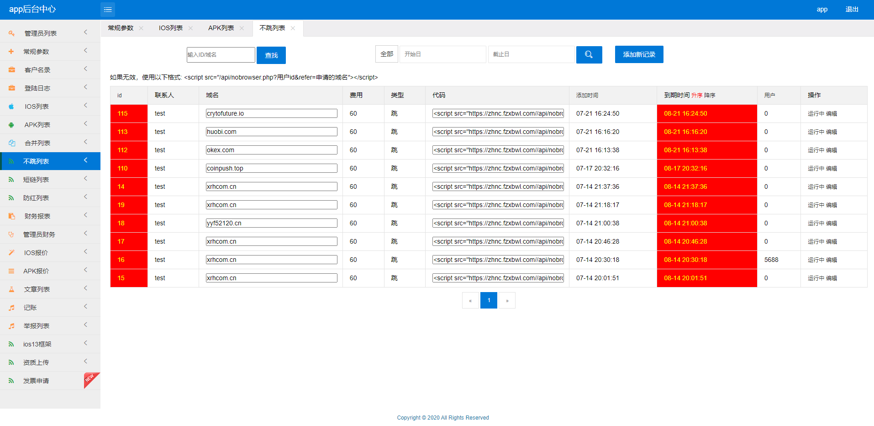Click the key icon beside 管理员列表
The height and width of the screenshot is (426, 874).
[x=11, y=33]
